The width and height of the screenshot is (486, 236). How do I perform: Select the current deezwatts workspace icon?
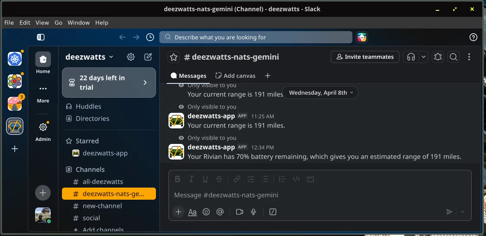click(15, 126)
